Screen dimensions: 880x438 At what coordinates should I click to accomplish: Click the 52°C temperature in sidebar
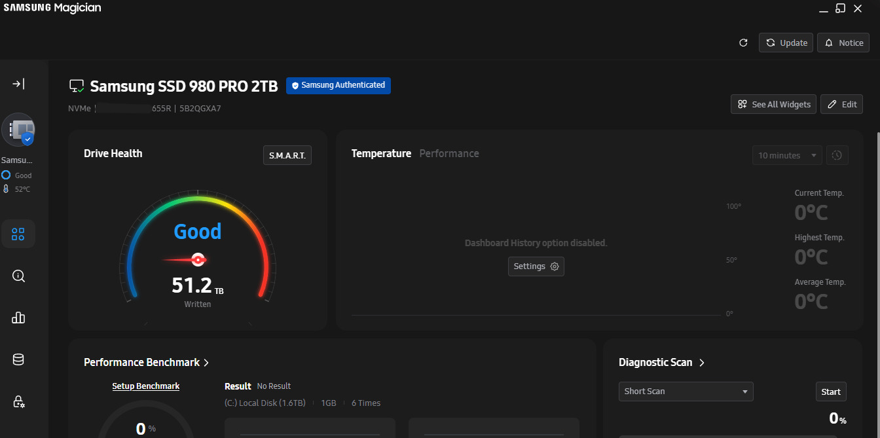[x=22, y=189]
